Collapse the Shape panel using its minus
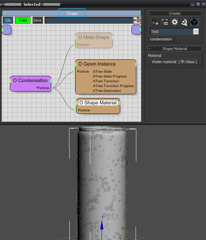 tap(5, 13)
